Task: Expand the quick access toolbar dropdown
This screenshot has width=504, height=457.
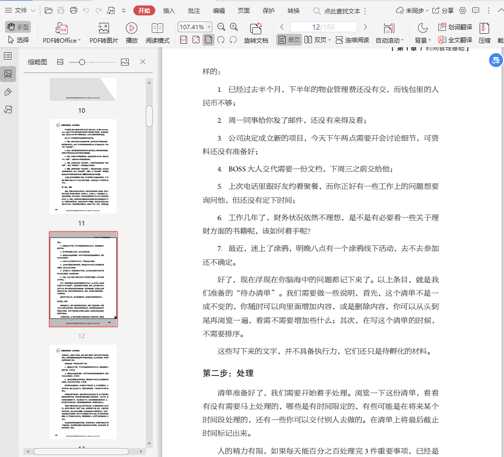Action: (124, 11)
